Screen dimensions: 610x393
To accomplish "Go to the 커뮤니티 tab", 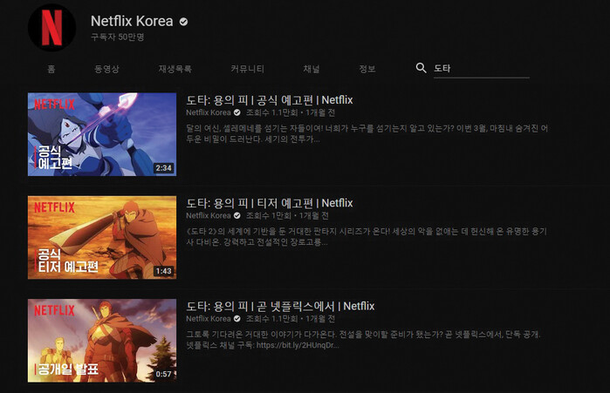I will pos(248,69).
